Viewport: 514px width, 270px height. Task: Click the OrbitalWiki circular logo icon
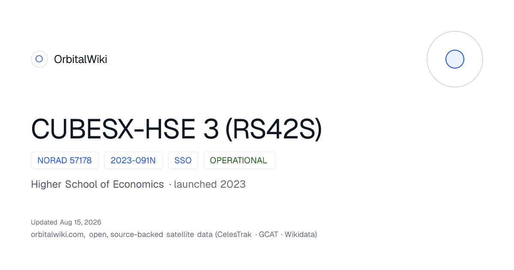point(39,59)
